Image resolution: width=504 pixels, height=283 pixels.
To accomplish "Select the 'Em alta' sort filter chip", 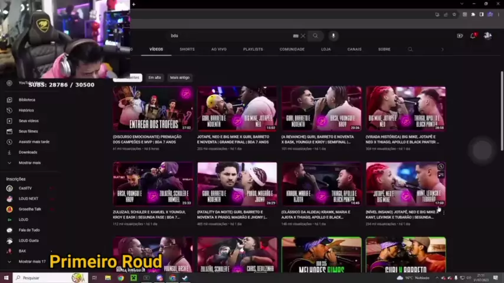I will tap(155, 78).
